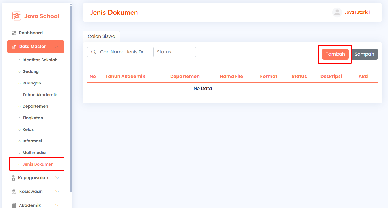
Task: Select Jenis Dokumen in sidebar
Action: pos(38,164)
